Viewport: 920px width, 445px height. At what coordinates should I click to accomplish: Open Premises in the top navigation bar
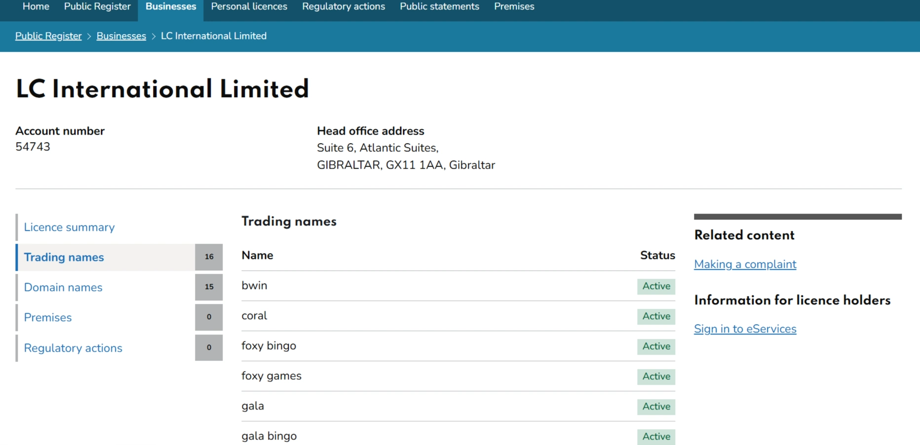(x=514, y=6)
